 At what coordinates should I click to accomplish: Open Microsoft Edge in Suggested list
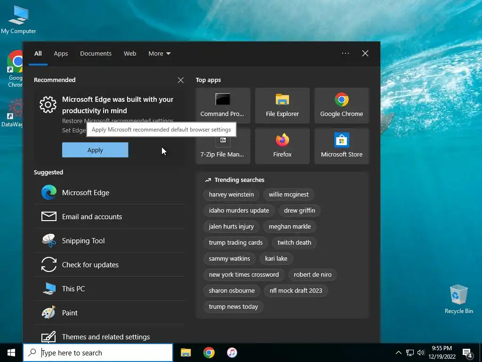[109, 193]
